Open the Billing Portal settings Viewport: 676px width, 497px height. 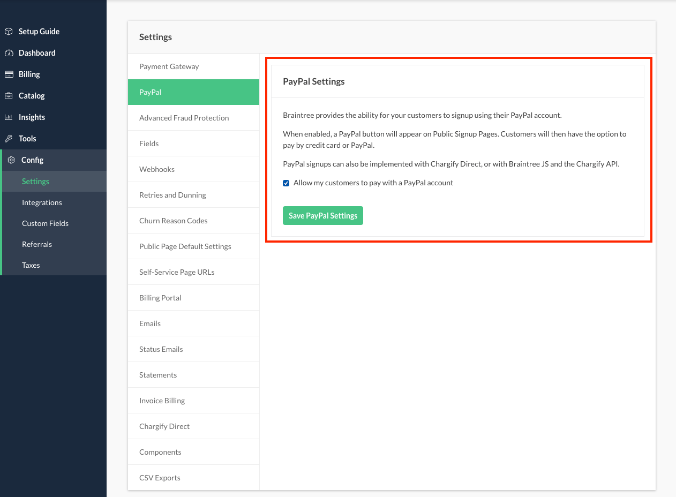coord(160,298)
